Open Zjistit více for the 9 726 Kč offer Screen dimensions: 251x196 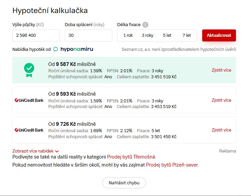[x=221, y=130]
